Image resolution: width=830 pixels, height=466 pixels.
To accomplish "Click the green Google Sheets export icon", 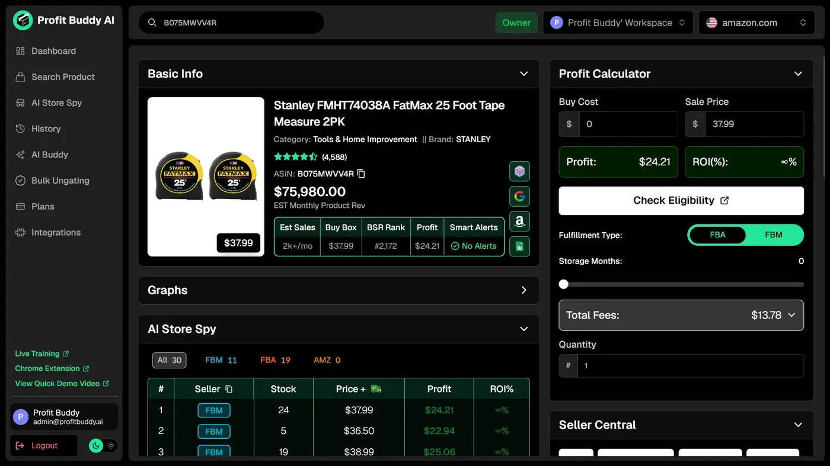I will pos(519,246).
